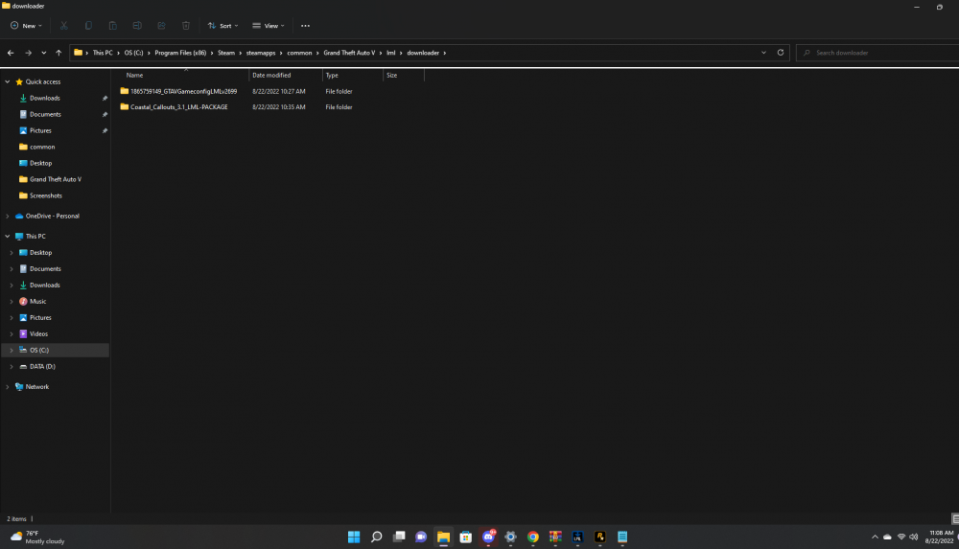Open Discord from the taskbar

488,537
